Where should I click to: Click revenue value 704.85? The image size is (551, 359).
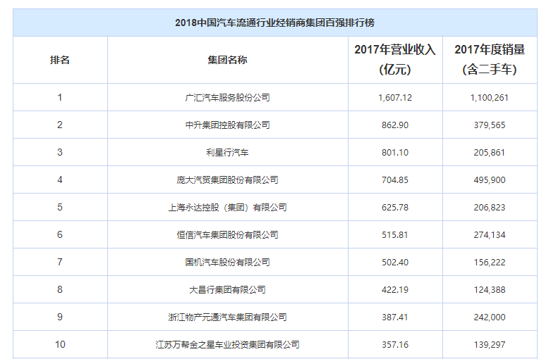click(395, 179)
